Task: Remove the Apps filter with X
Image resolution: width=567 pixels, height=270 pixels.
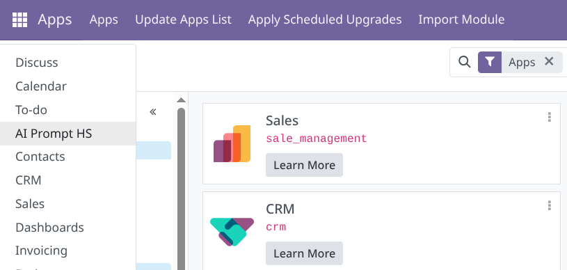Action: point(549,61)
